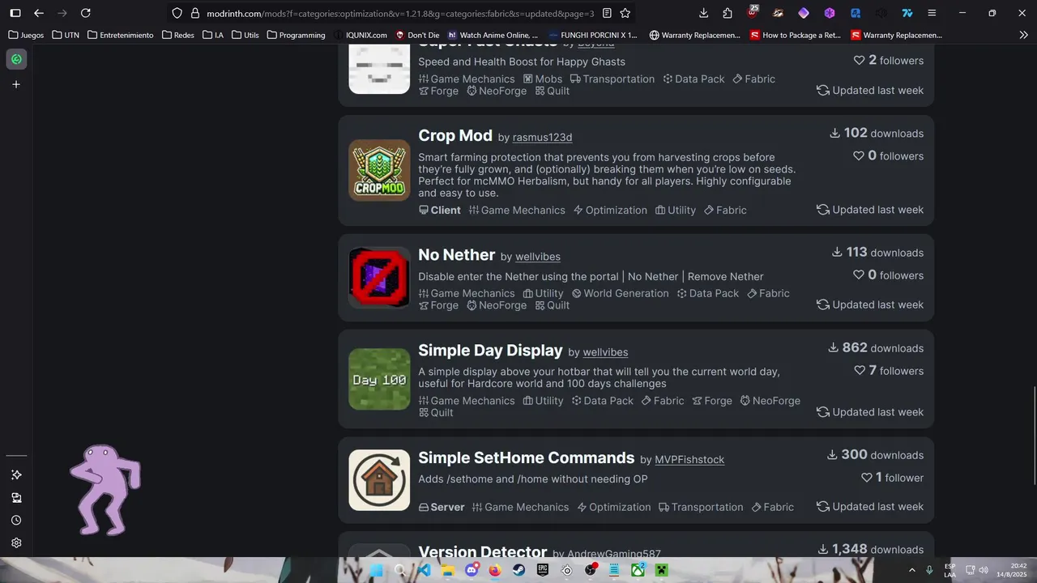Open the Programming bookmarks folder
This screenshot has height=583, width=1037.
click(296, 35)
